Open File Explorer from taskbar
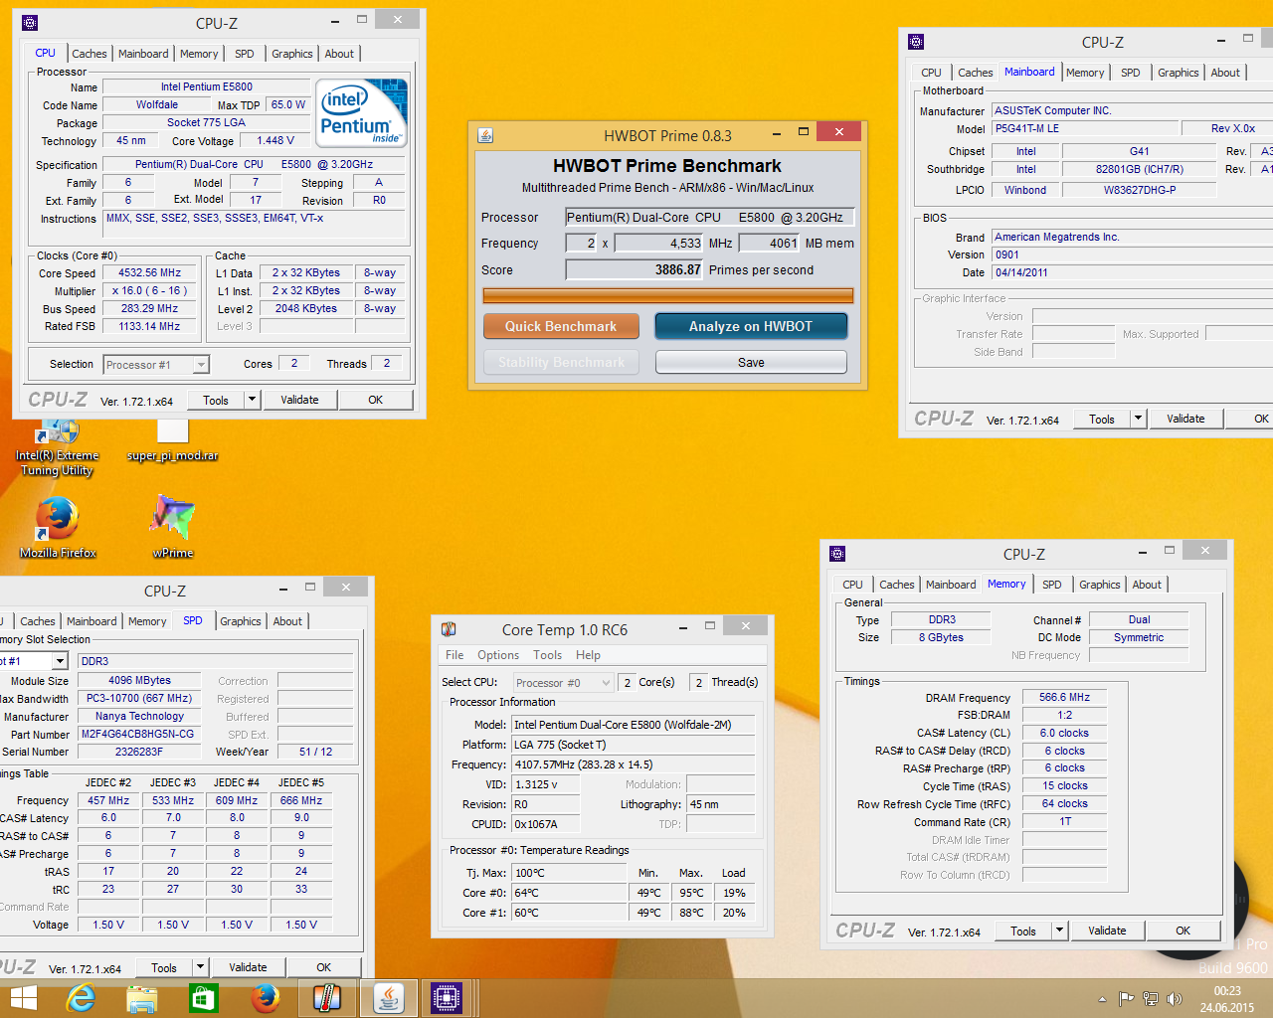This screenshot has height=1018, width=1273. [x=142, y=998]
